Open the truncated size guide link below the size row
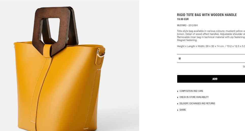This screenshot has height=131, width=245. point(244,66)
